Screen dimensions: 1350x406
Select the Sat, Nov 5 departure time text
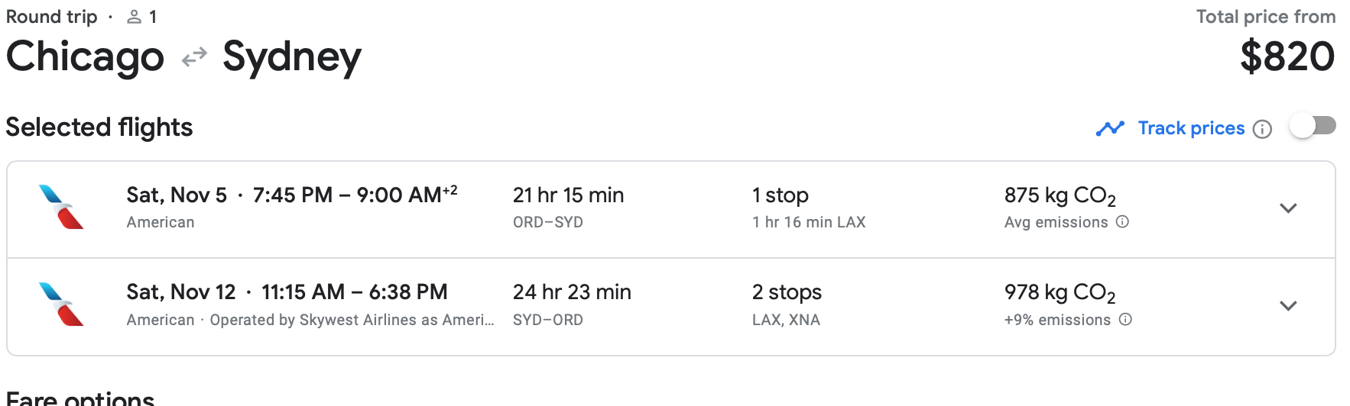(291, 195)
